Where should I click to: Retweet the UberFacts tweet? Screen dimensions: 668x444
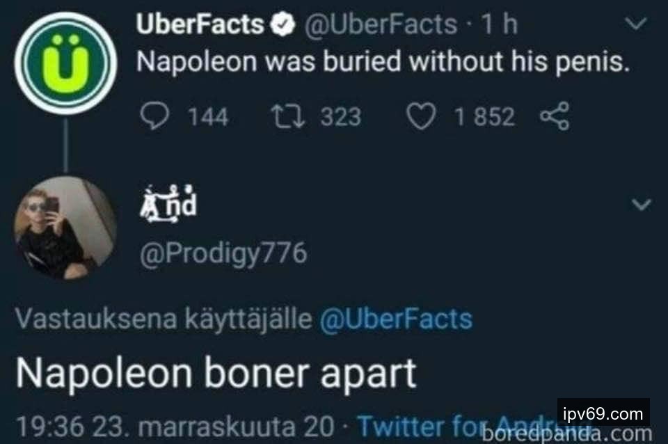(288, 116)
